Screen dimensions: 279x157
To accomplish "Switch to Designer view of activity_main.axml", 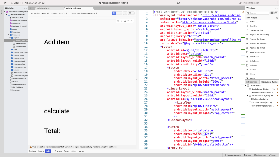I will coord(32,151).
